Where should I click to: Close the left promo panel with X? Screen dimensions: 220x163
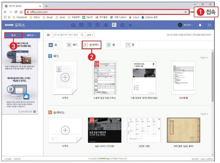[35, 111]
